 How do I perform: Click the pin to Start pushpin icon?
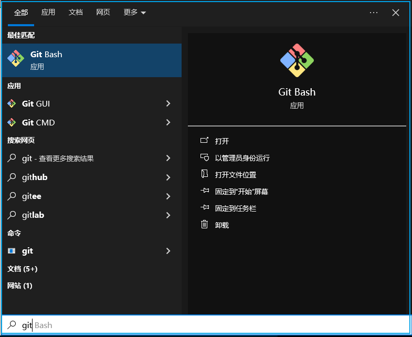point(205,191)
